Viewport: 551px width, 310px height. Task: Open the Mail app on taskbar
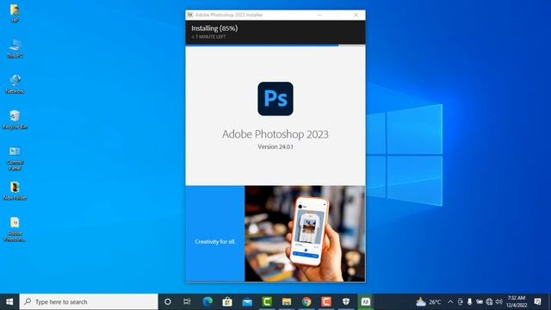[x=247, y=301]
